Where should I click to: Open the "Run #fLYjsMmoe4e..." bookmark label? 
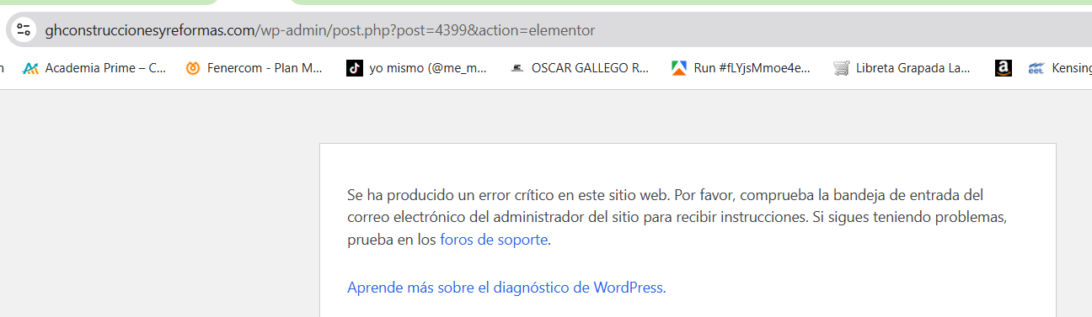(x=752, y=69)
